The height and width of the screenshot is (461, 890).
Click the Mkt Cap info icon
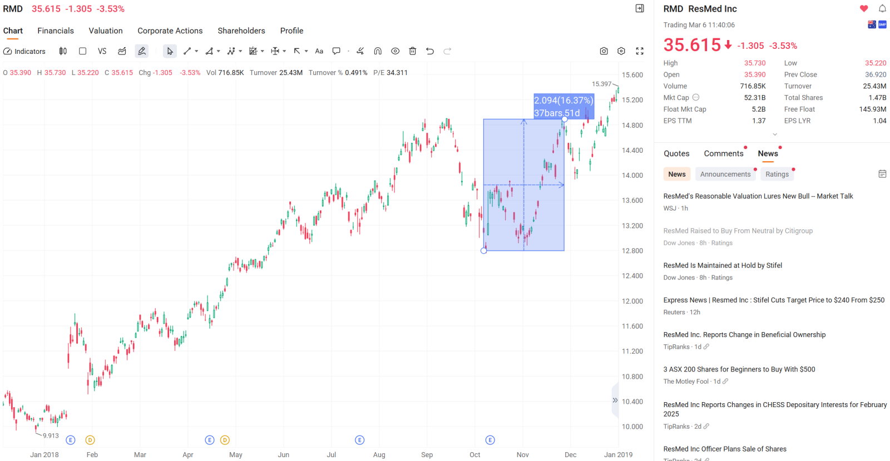[x=696, y=97]
